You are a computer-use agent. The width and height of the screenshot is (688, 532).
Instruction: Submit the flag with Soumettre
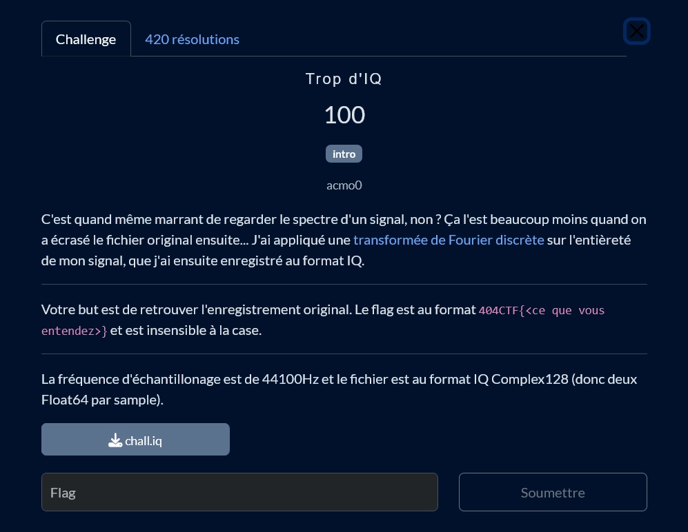click(553, 492)
